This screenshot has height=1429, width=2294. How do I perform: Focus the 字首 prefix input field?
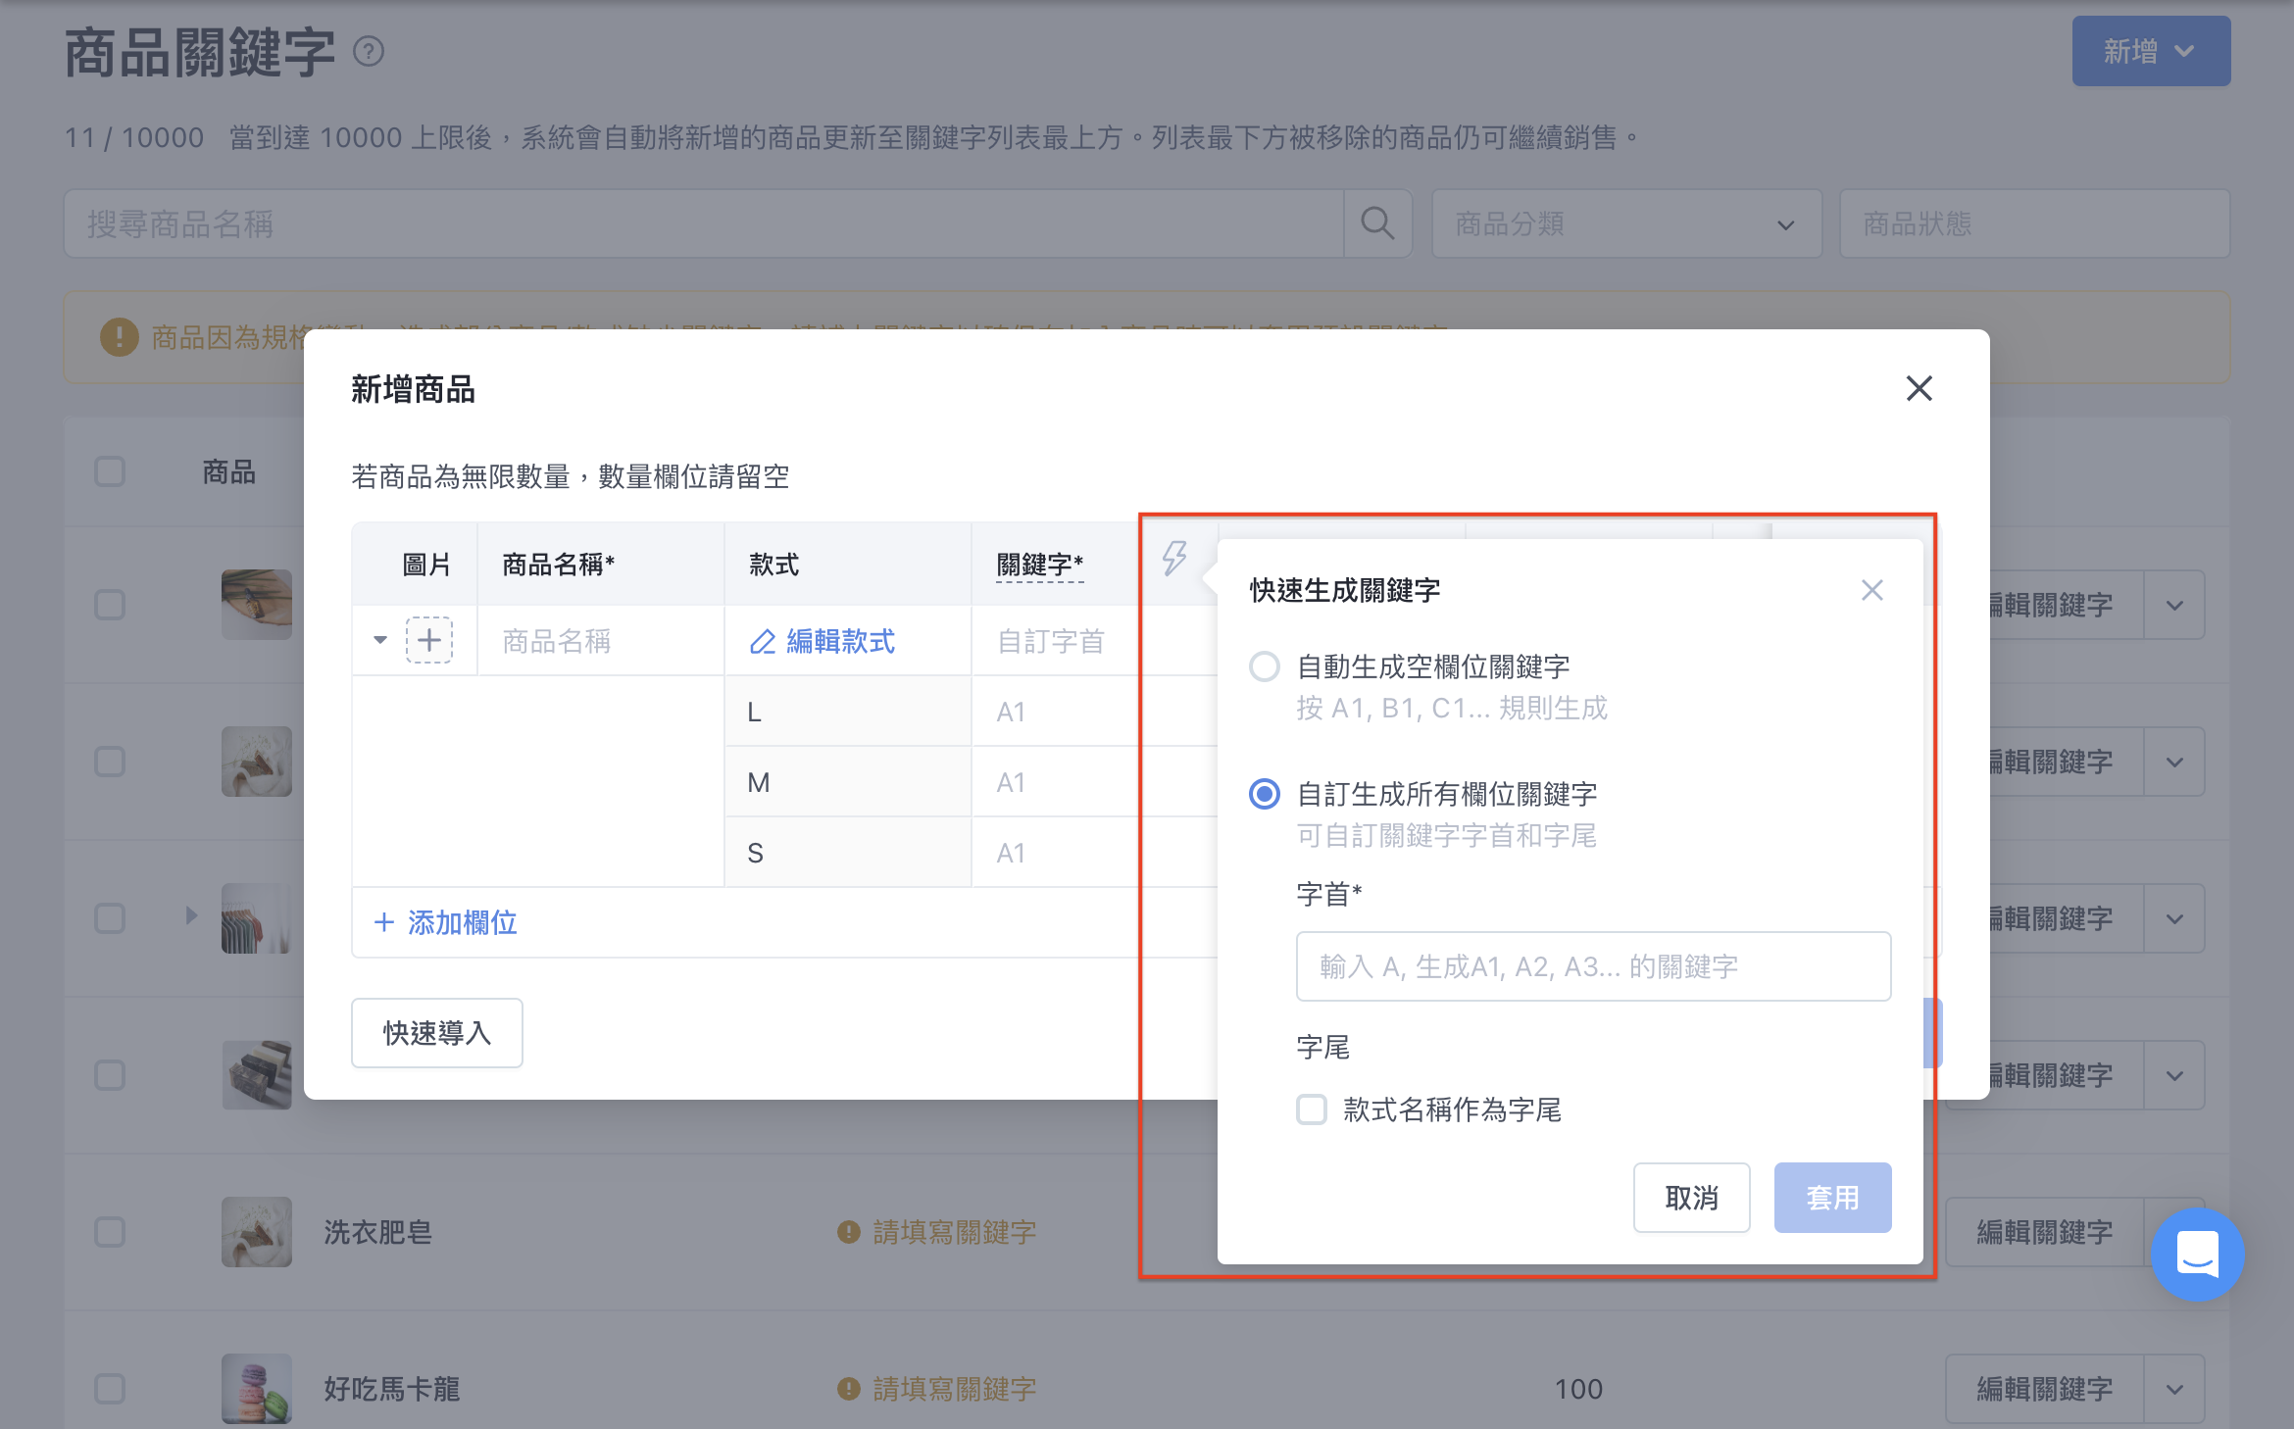click(x=1594, y=966)
